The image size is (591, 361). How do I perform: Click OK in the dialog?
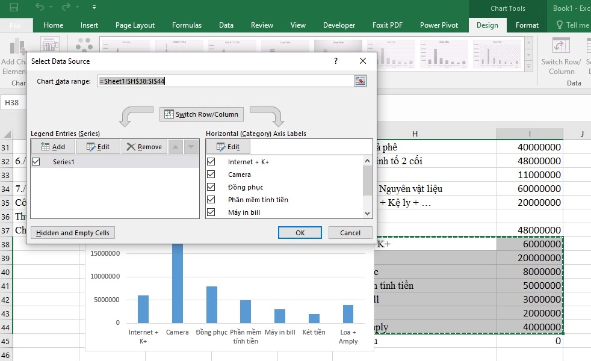tap(300, 232)
